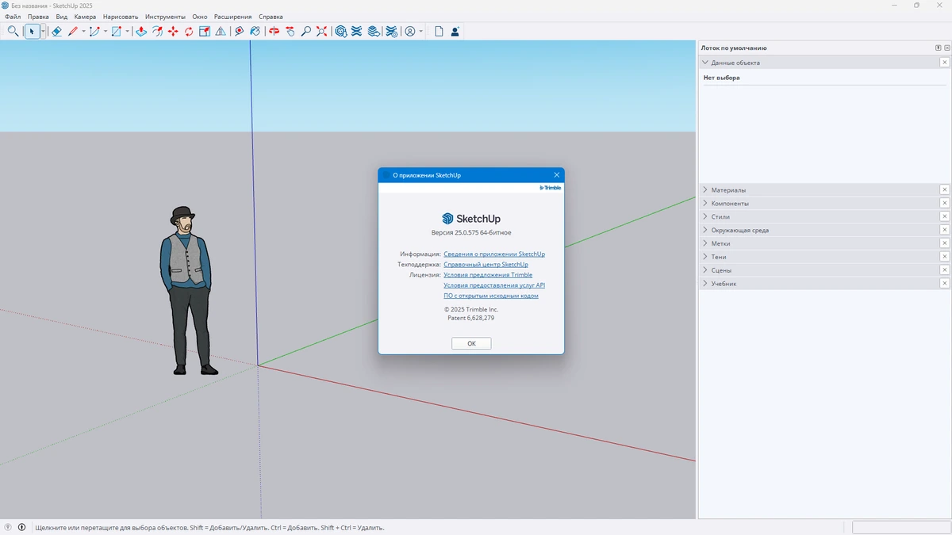Select the Scale tool
Viewport: 952px width, 535px height.
tap(205, 32)
